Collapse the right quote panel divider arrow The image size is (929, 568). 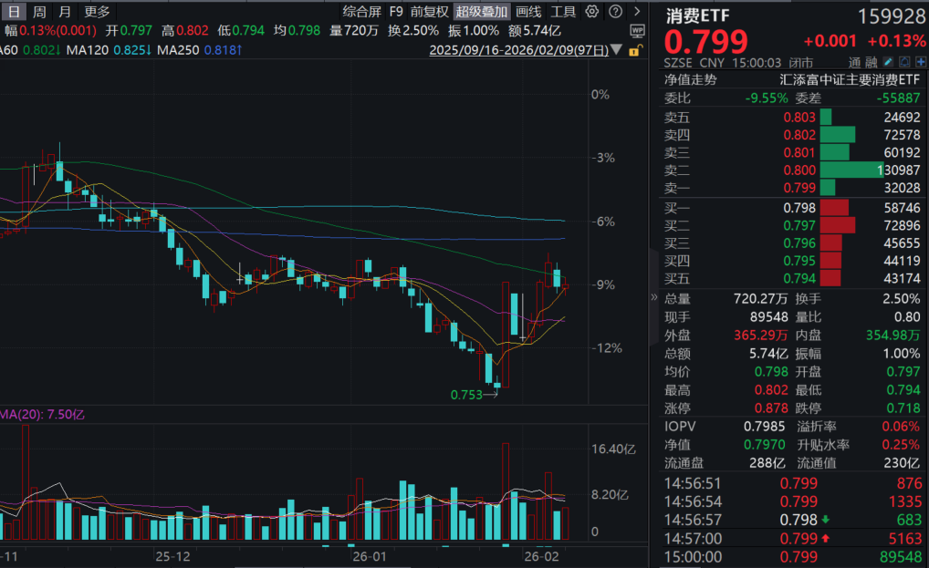[x=653, y=297]
